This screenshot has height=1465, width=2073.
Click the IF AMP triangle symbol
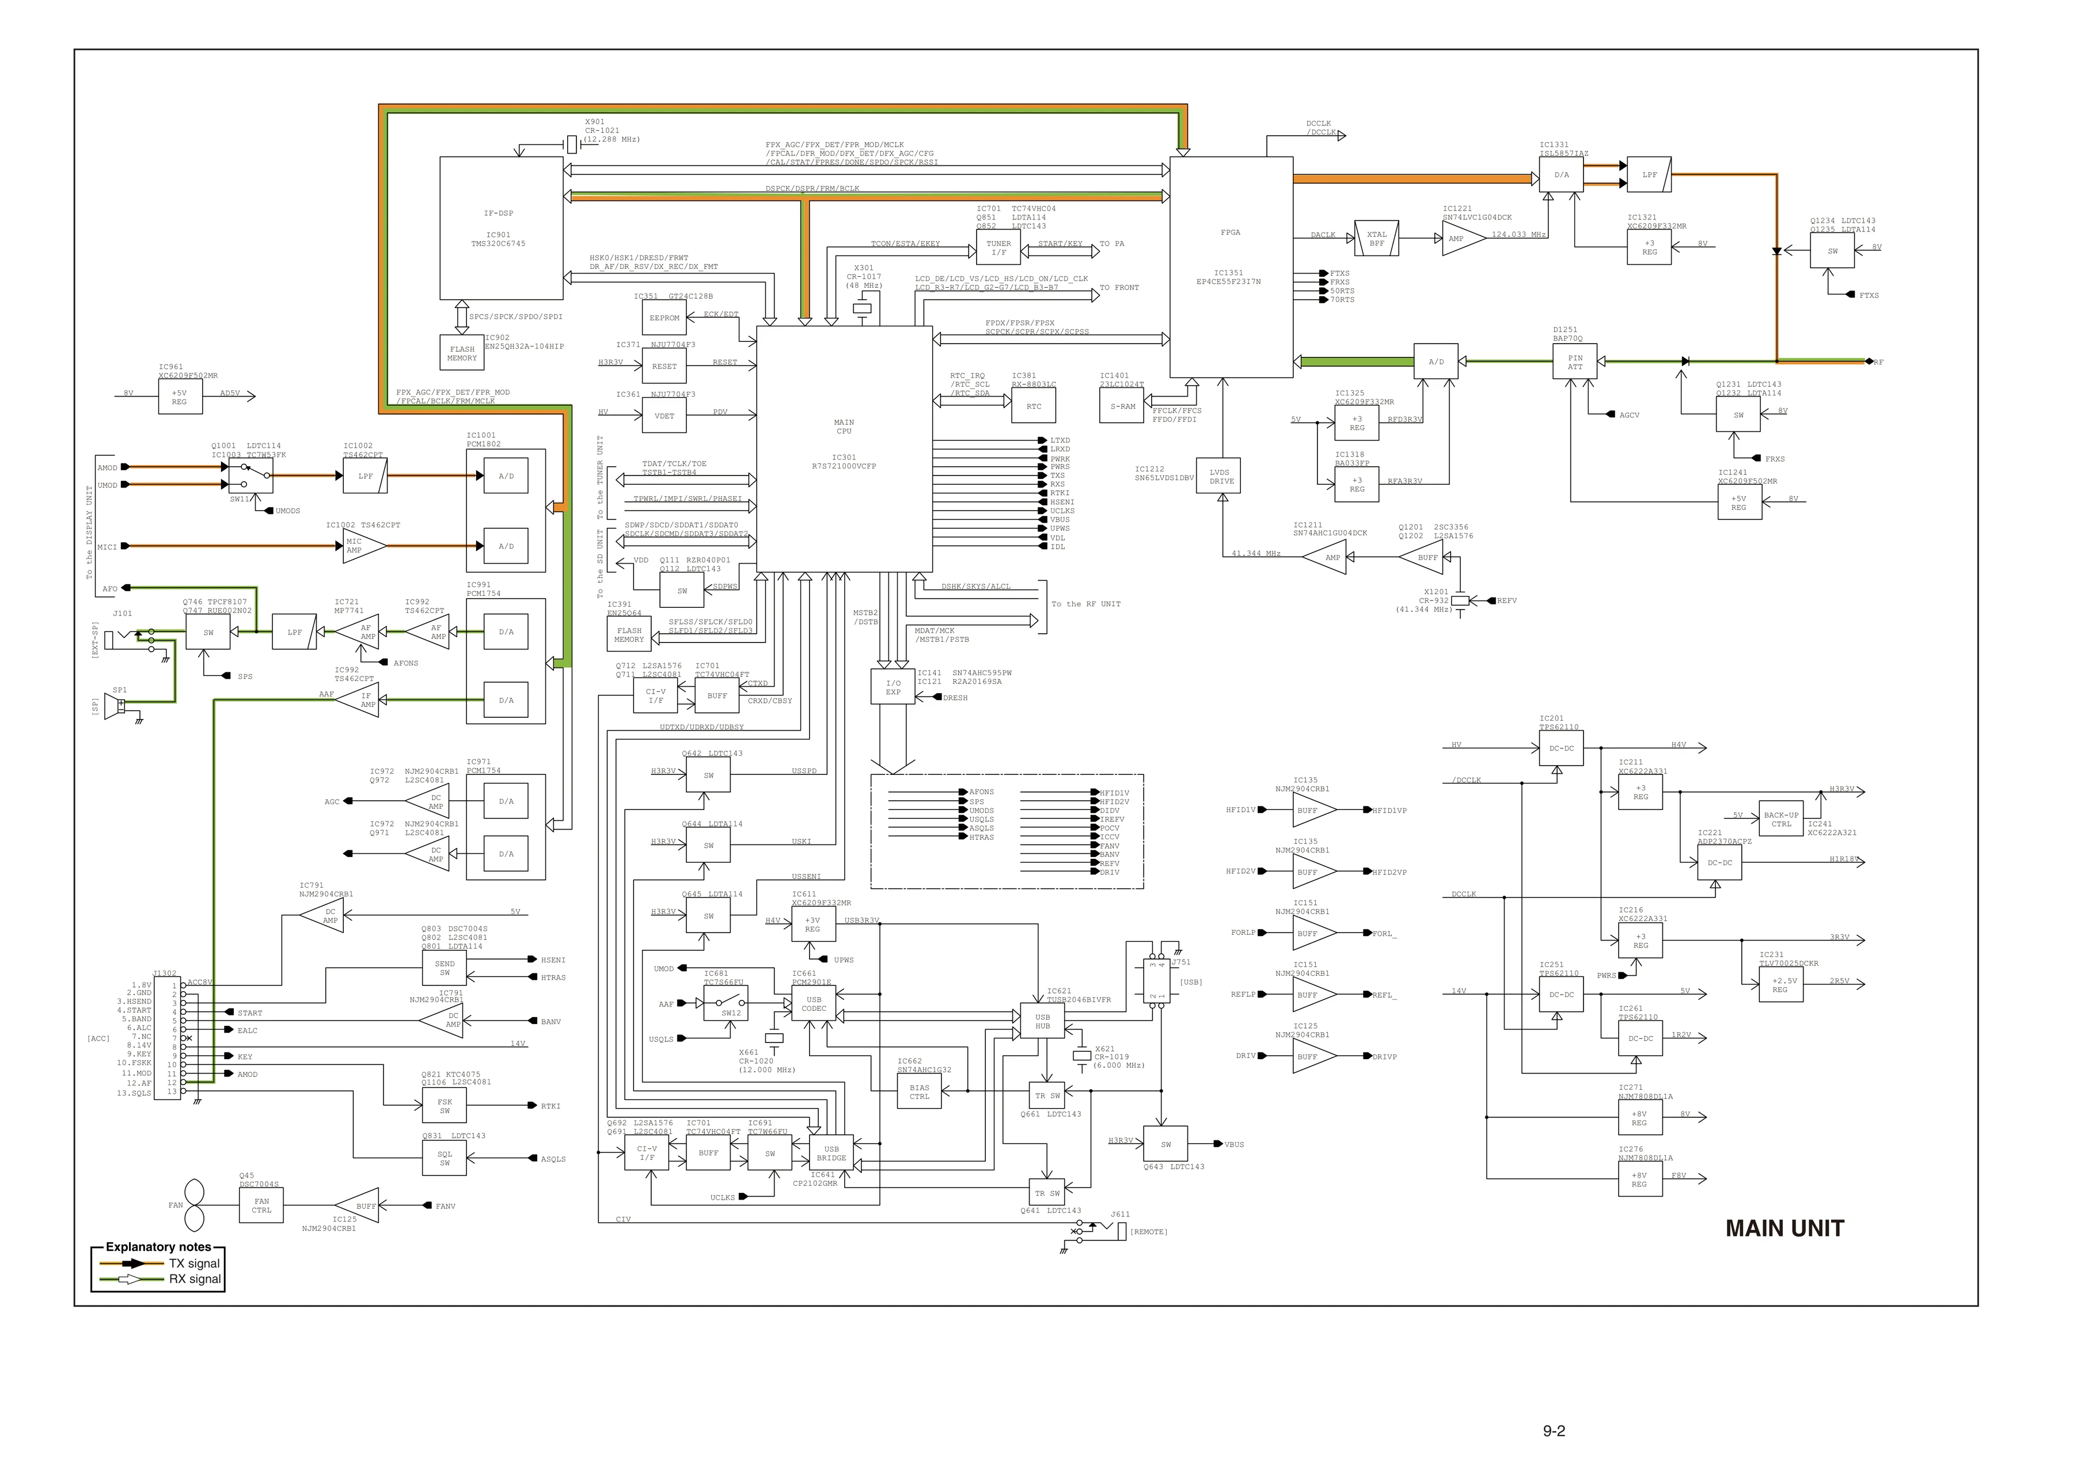358,699
